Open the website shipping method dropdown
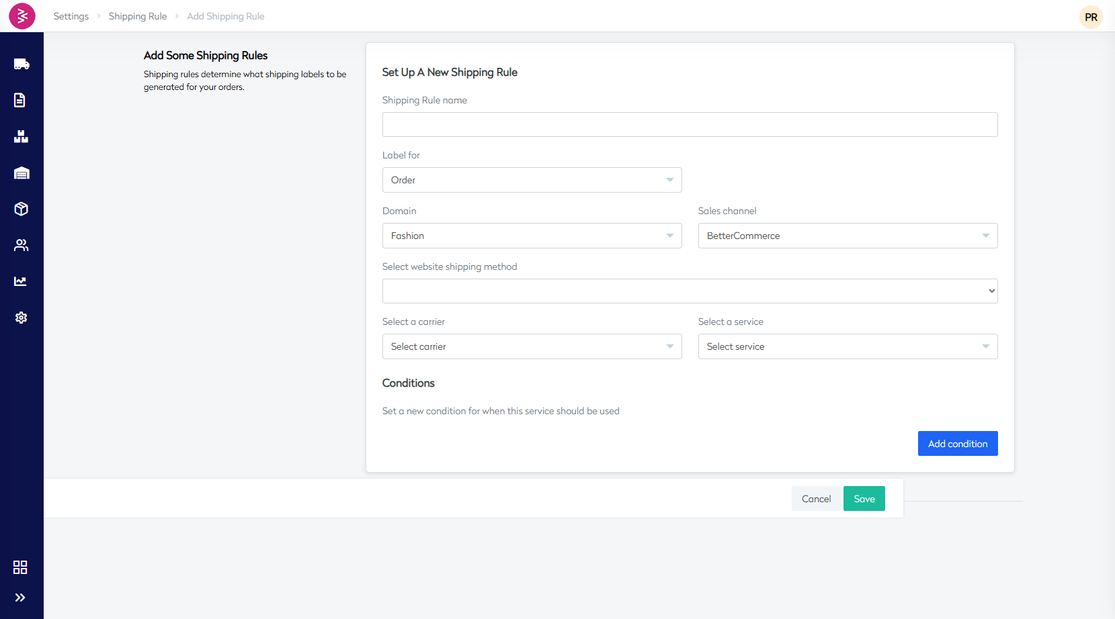This screenshot has height=619, width=1115. tap(690, 291)
